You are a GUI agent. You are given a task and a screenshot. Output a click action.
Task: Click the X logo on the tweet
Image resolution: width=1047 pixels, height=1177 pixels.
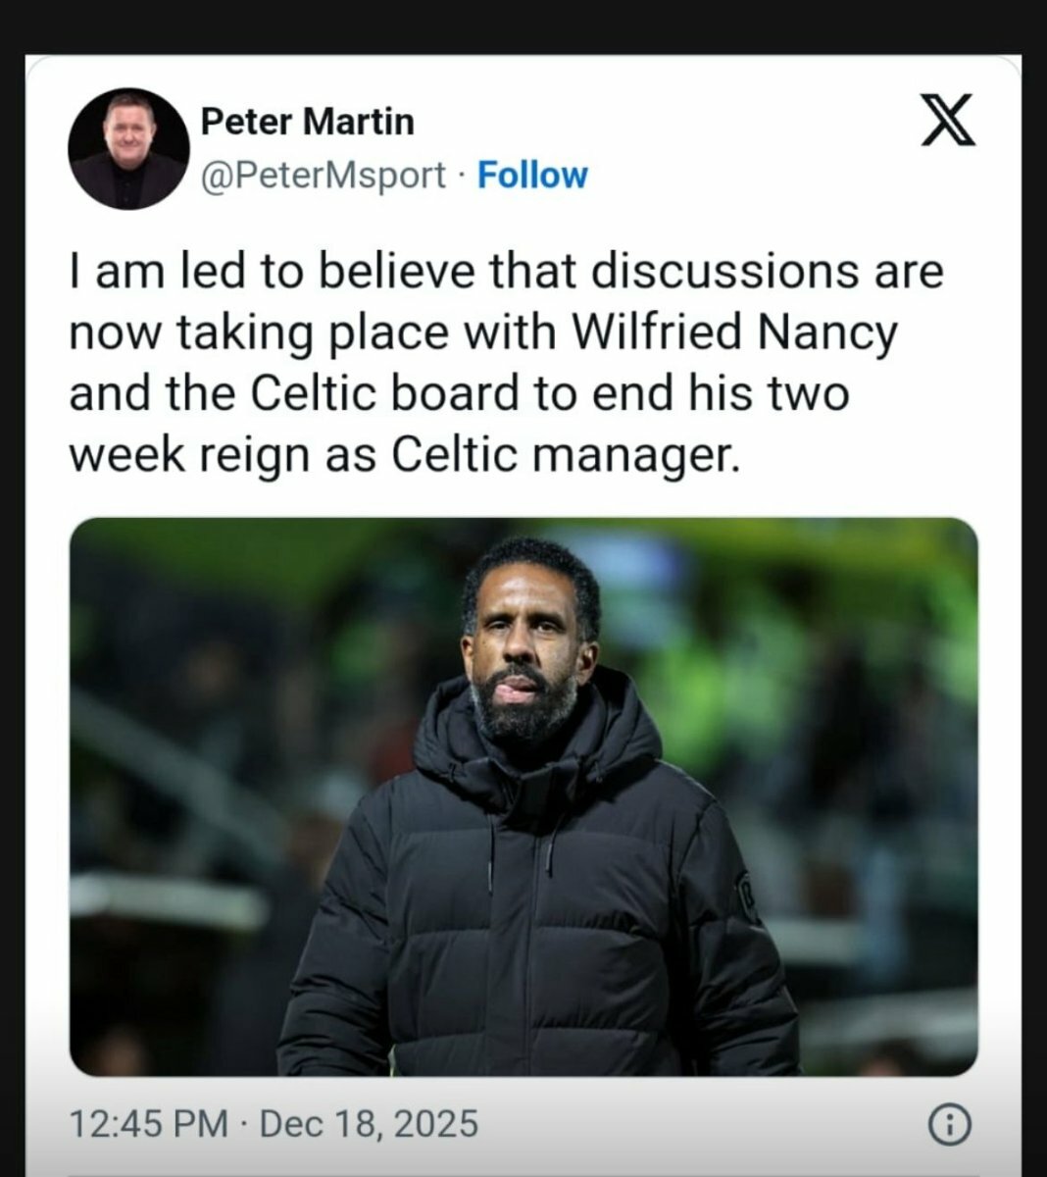pyautogui.click(x=948, y=120)
